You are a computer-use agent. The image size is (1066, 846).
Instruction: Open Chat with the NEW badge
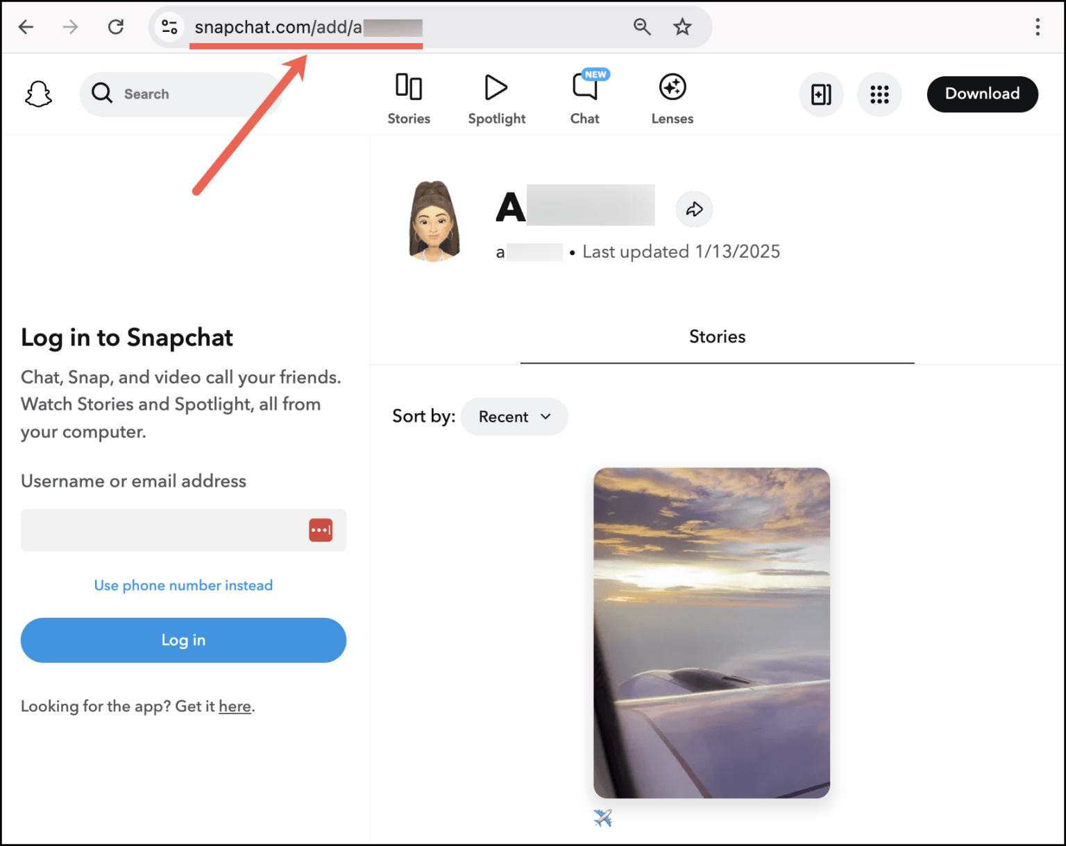(584, 87)
